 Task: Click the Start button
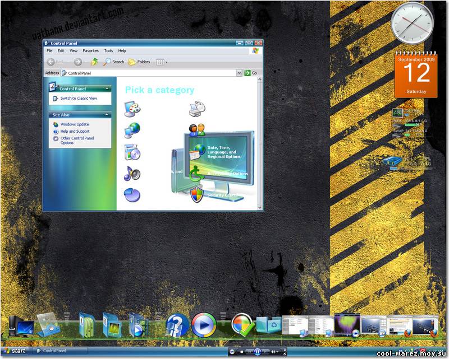pyautogui.click(x=15, y=351)
